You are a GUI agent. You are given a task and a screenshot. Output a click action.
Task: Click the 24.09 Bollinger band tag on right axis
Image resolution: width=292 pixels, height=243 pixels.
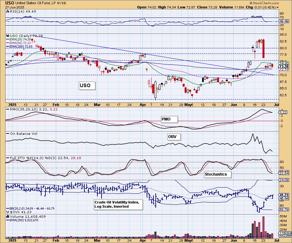click(x=284, y=180)
